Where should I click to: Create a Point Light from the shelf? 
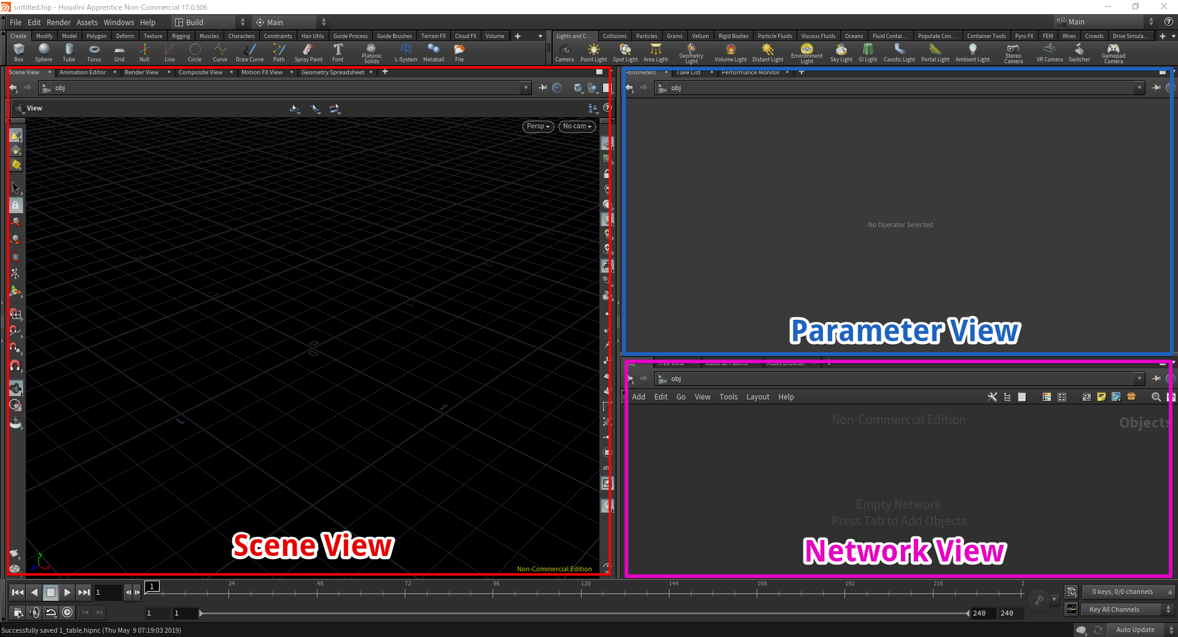pyautogui.click(x=593, y=52)
